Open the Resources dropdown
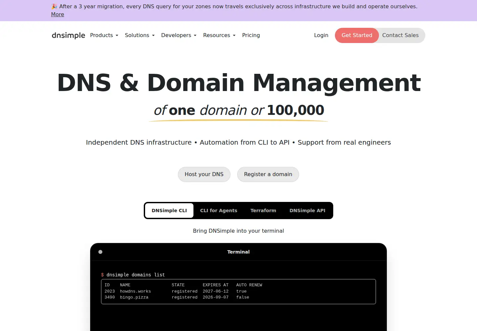The height and width of the screenshot is (331, 477). (x=219, y=35)
